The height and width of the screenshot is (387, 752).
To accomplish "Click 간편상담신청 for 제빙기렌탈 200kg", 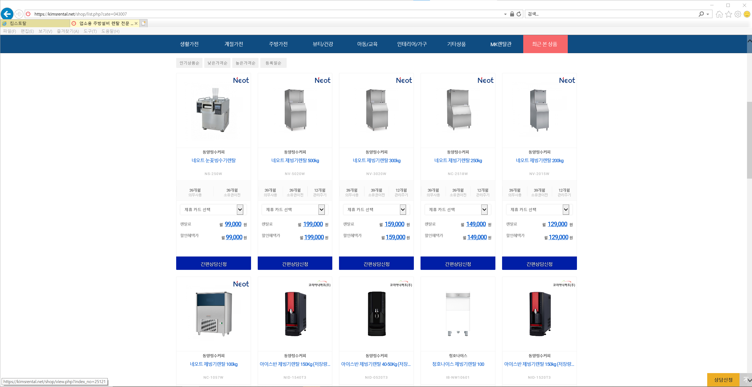I will coord(539,263).
